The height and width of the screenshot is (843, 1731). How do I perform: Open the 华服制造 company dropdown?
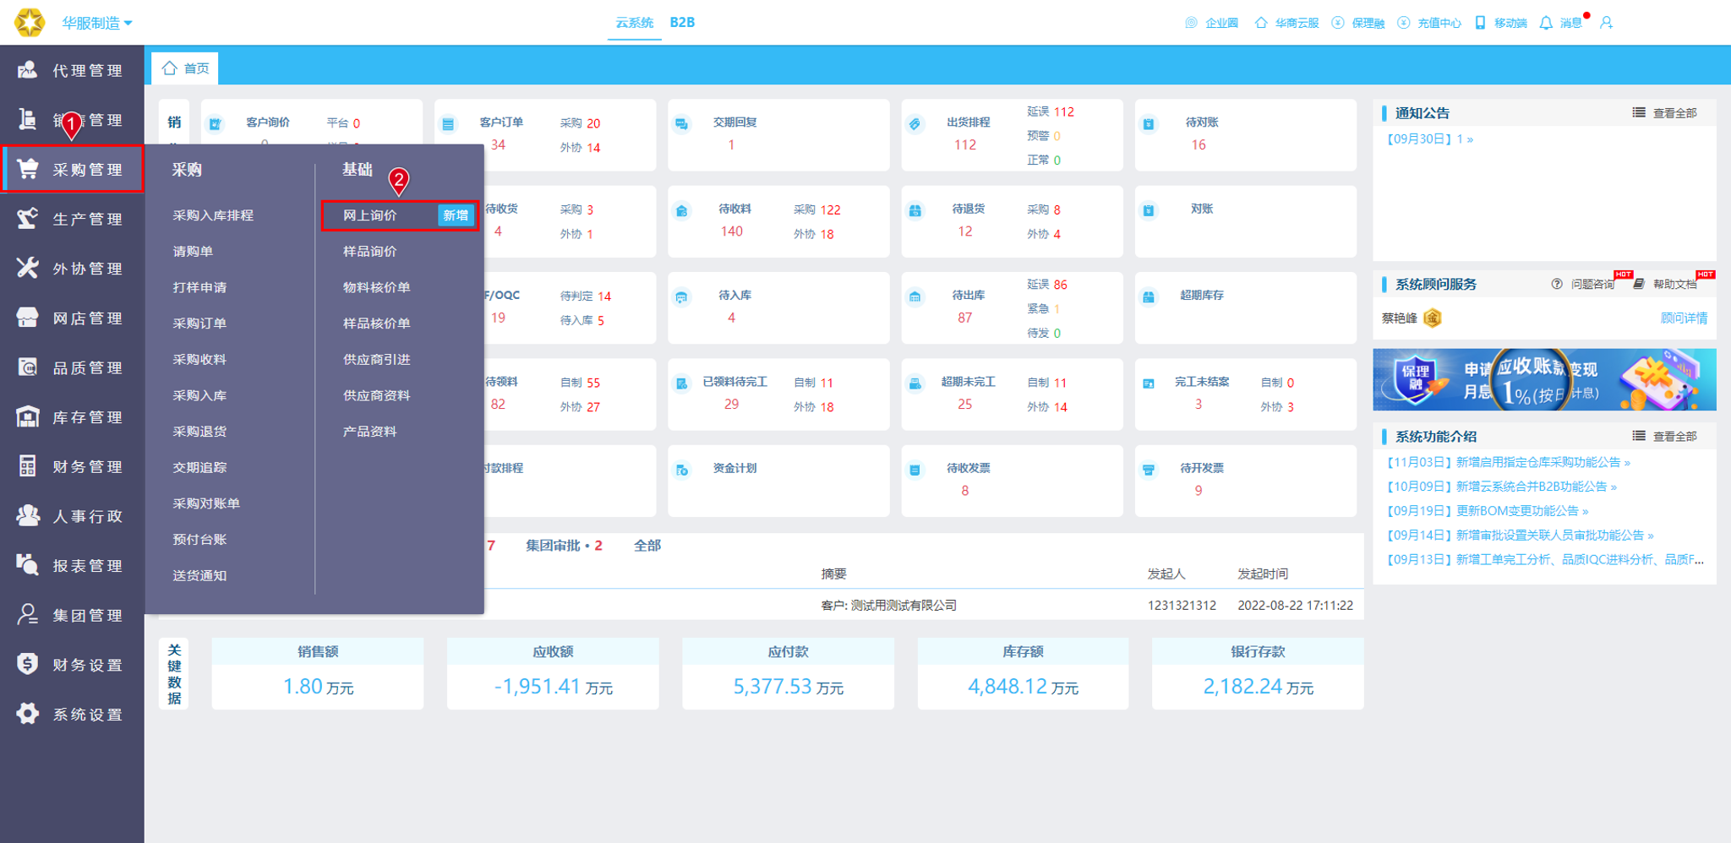(96, 23)
